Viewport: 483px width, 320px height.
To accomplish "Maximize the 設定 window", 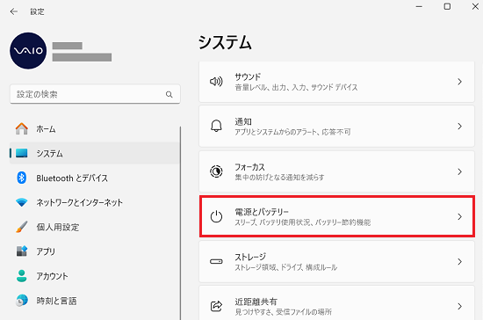I will point(447,6).
